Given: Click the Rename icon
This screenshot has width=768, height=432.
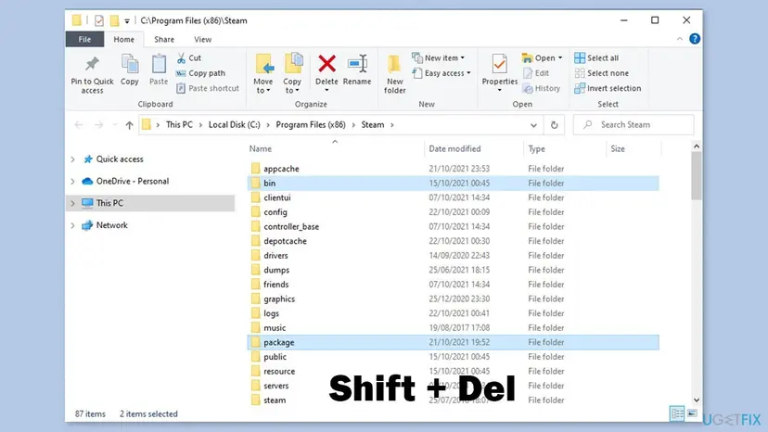Looking at the screenshot, I should pos(357,64).
